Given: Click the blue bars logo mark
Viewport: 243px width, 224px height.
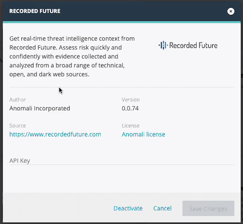Looking at the screenshot, I should click(163, 45).
